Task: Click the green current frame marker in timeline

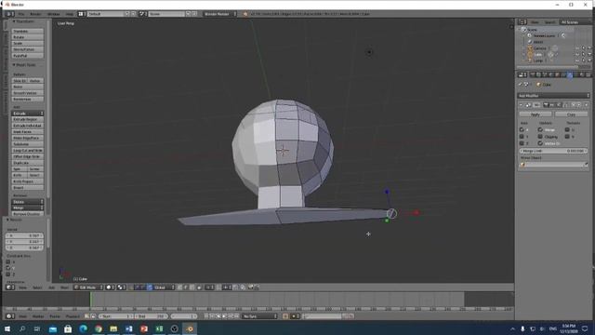Action: [91, 299]
